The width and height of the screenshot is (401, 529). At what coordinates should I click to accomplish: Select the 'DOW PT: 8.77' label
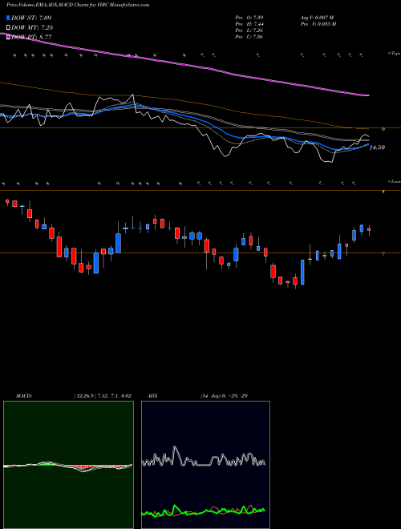click(31, 37)
